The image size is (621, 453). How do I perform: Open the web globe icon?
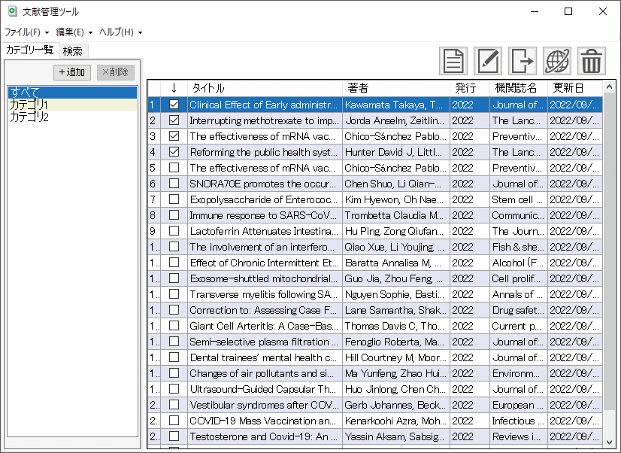557,60
